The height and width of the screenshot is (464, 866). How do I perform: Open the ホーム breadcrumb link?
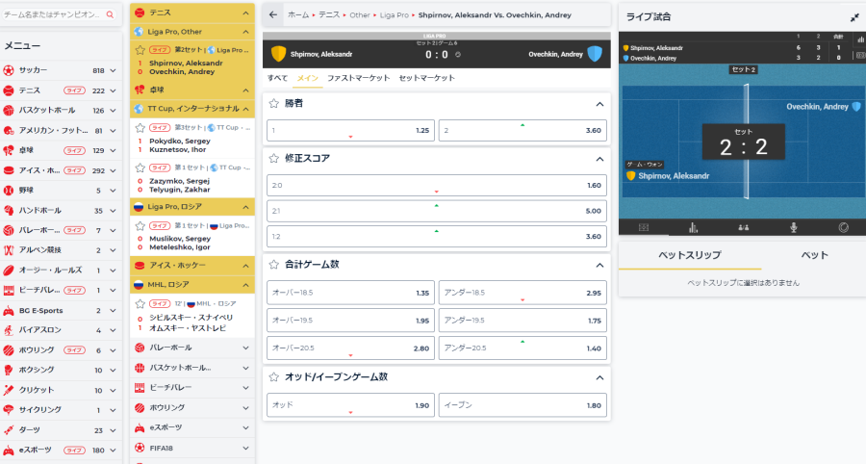[298, 14]
